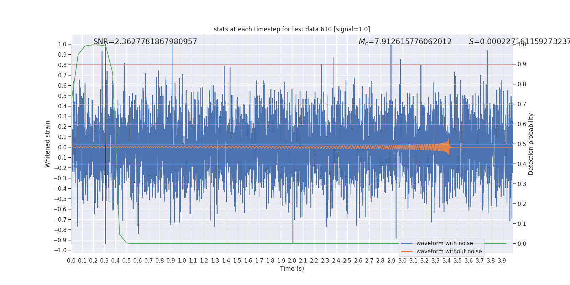Select the 'Time (s)' axis label
The height and width of the screenshot is (285, 570).
click(292, 269)
